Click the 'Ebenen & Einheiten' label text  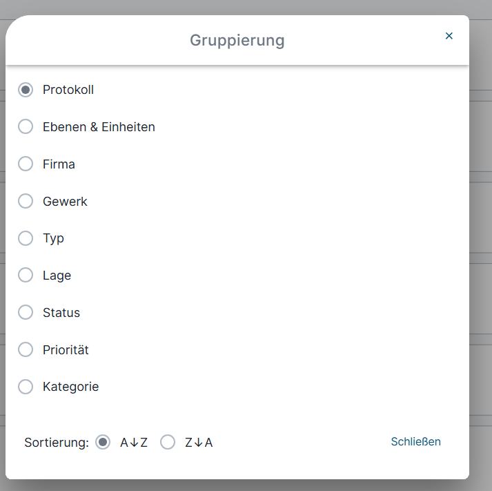point(99,127)
